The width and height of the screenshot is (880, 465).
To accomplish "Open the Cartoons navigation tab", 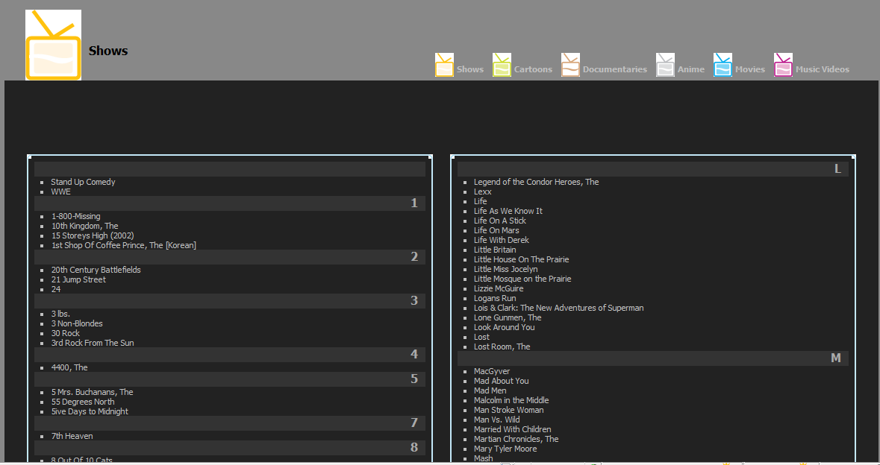I will click(533, 69).
